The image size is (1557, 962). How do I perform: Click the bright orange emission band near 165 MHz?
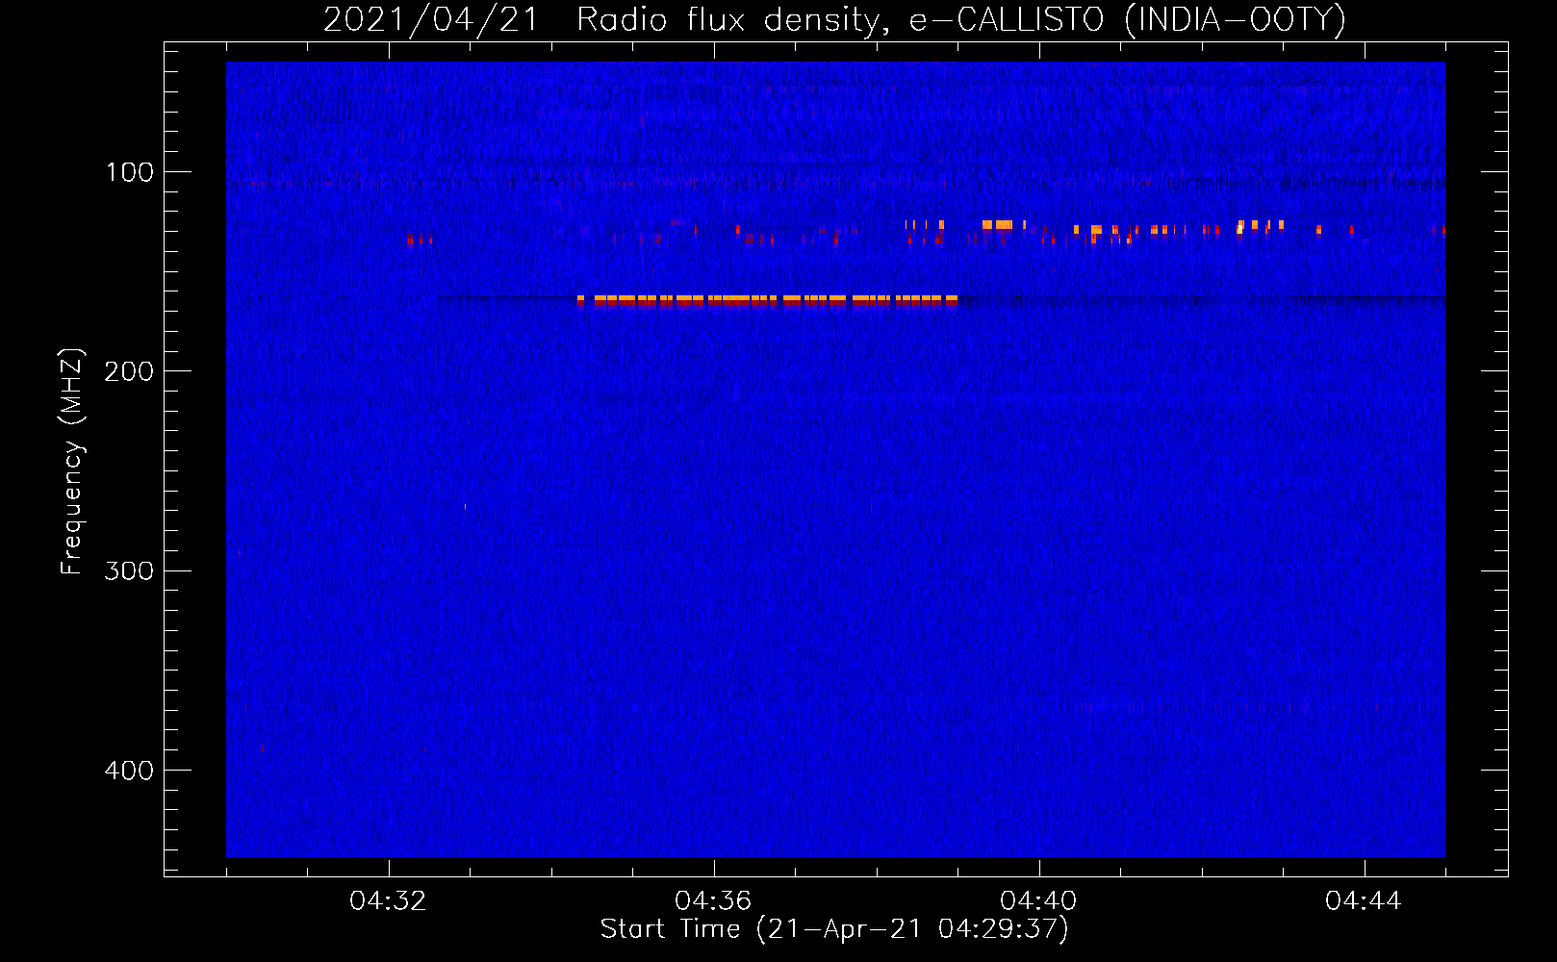[768, 300]
